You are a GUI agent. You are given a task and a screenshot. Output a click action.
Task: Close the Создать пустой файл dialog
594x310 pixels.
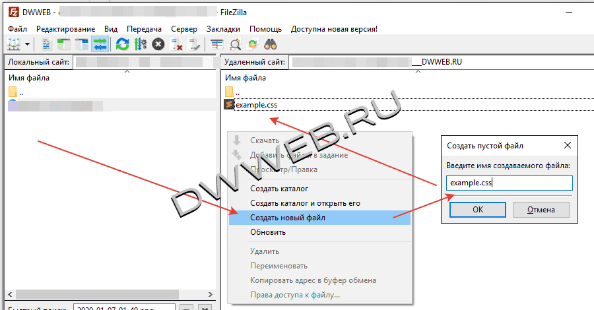coord(568,145)
